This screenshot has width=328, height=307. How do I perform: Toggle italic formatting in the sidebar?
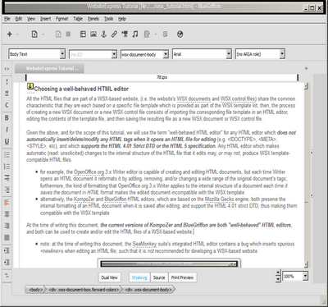[7, 130]
